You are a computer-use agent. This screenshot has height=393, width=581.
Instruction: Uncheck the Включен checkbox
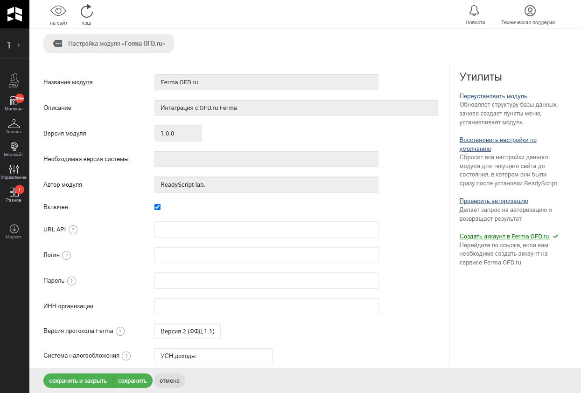pyautogui.click(x=158, y=207)
